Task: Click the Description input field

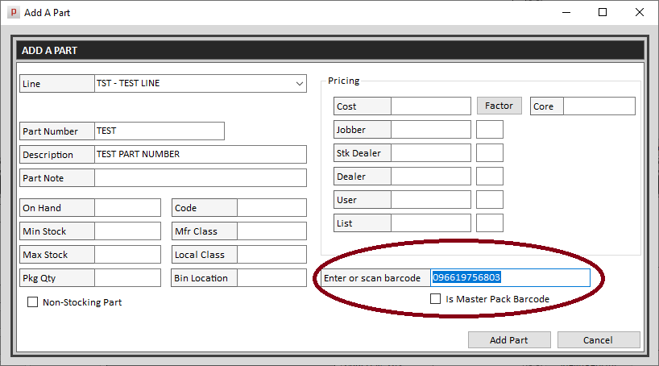Action: (x=201, y=155)
